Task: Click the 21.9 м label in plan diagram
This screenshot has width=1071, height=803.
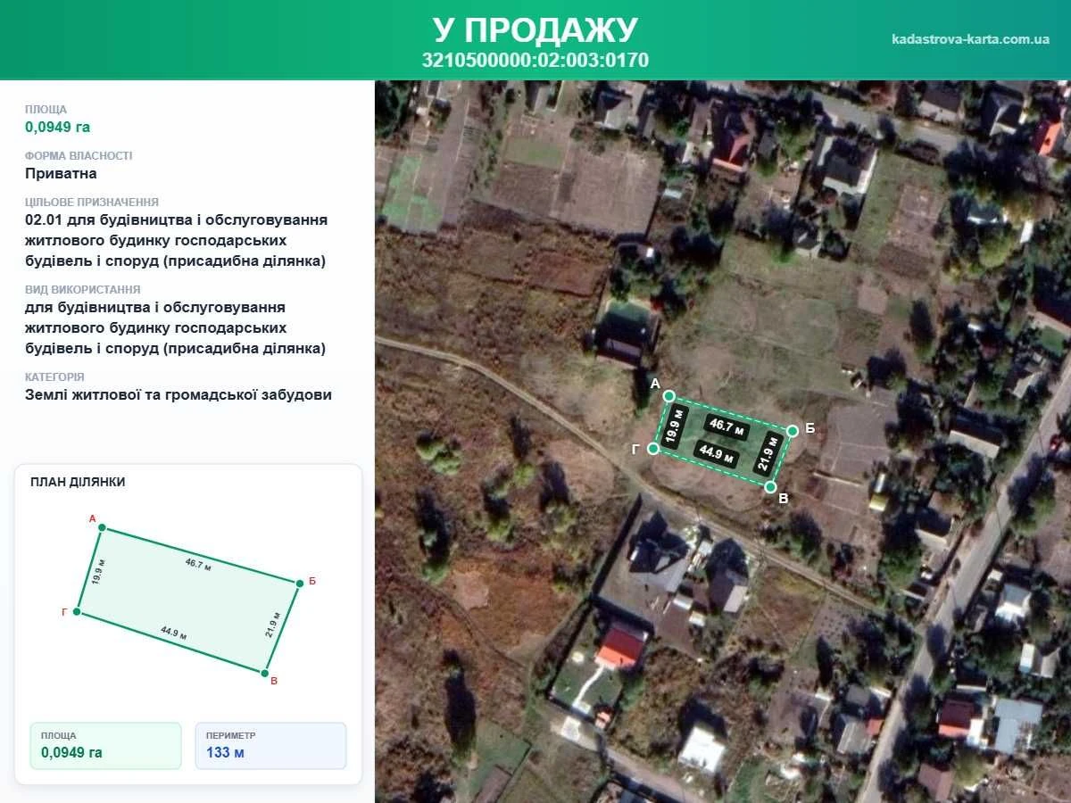Action: [272, 625]
